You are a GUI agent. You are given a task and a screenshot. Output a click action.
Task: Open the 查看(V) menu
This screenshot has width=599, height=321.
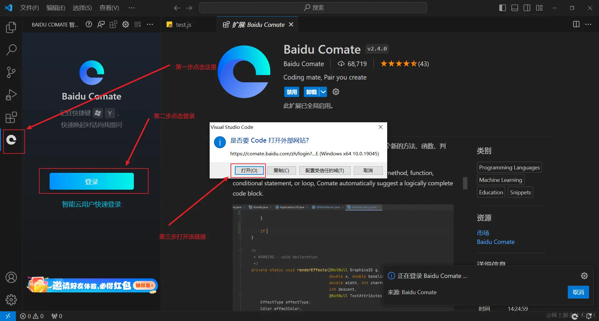(x=109, y=8)
